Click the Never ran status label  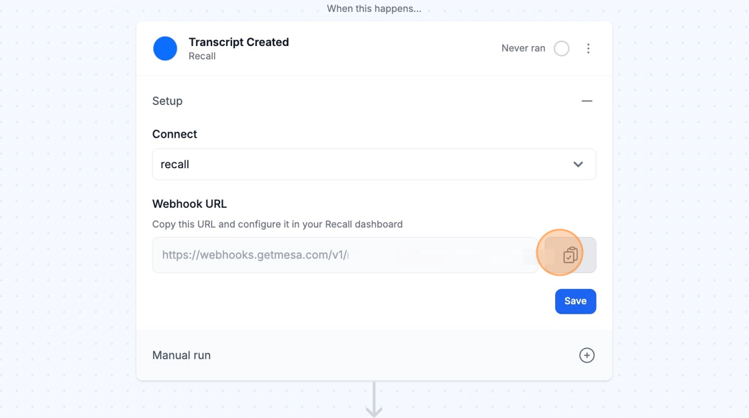tap(523, 49)
